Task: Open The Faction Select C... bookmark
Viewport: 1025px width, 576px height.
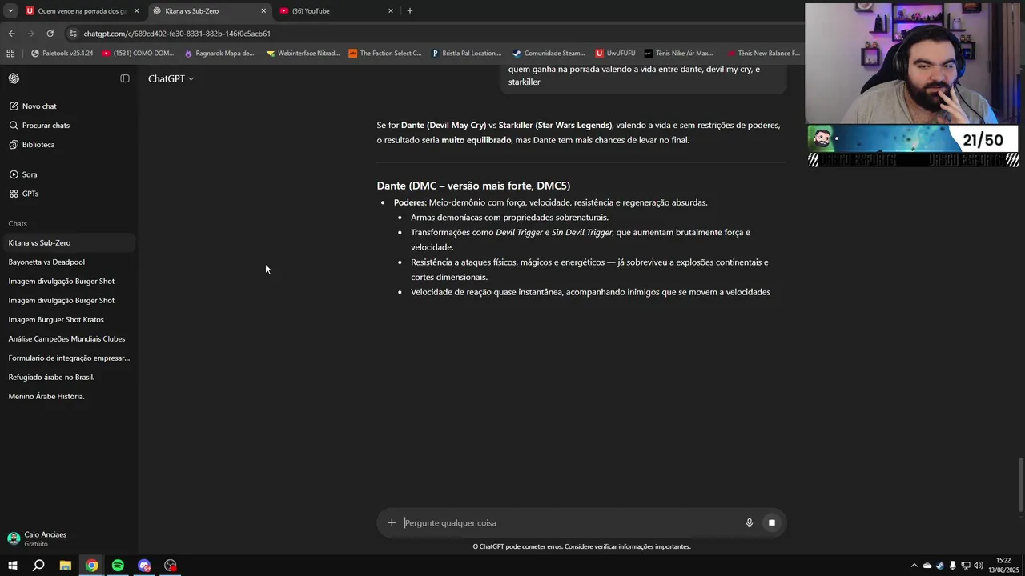Action: (x=384, y=54)
